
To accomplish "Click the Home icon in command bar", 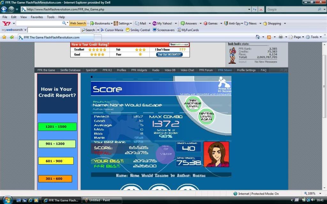I will 258,37.
